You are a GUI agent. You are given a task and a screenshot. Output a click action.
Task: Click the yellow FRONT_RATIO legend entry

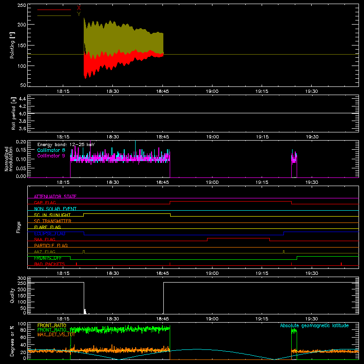tap(52, 325)
